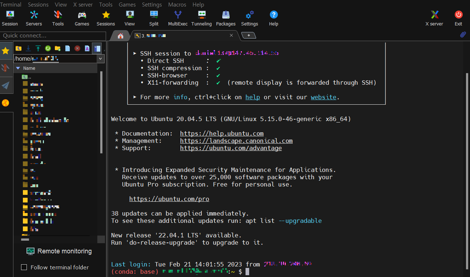The image size is (470, 277).
Task: Click the Remote monitoring button
Action: coord(59,251)
